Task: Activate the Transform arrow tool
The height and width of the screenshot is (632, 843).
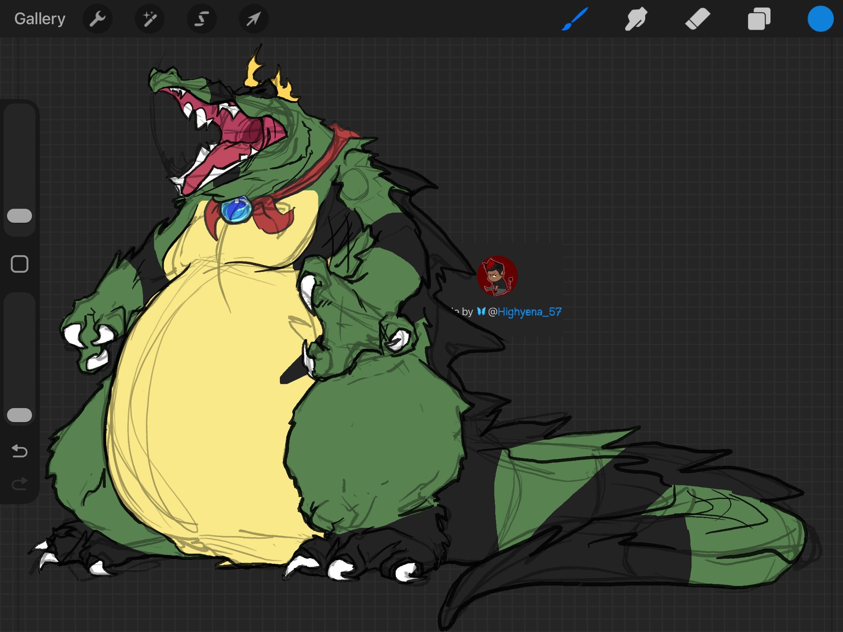Action: point(253,19)
